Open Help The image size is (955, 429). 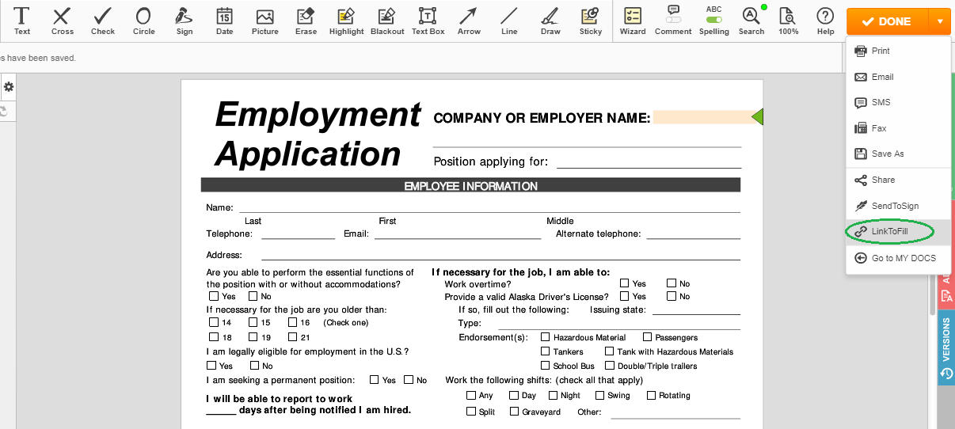coord(825,21)
